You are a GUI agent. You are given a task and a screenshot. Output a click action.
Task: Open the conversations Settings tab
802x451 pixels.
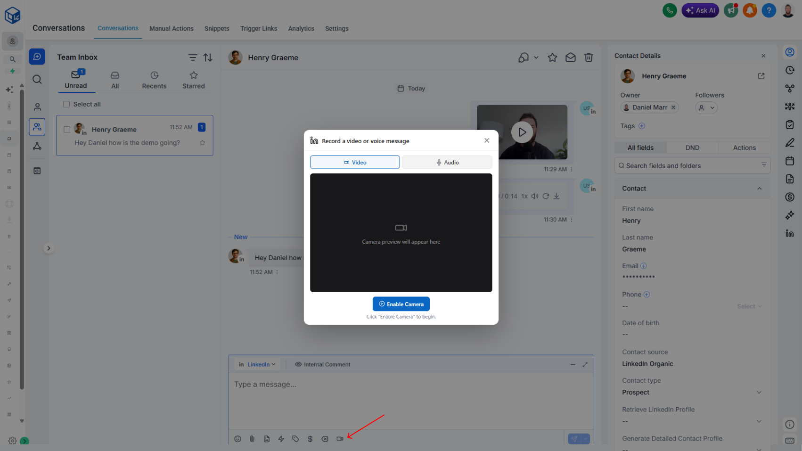tap(337, 29)
